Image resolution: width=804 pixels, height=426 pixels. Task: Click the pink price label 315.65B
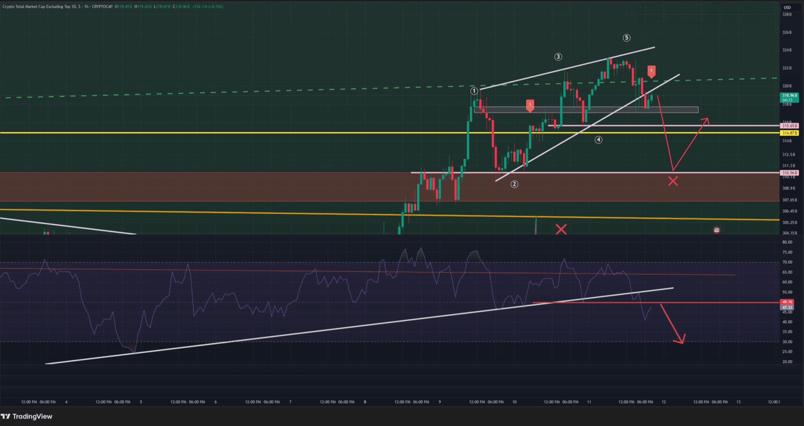[789, 126]
